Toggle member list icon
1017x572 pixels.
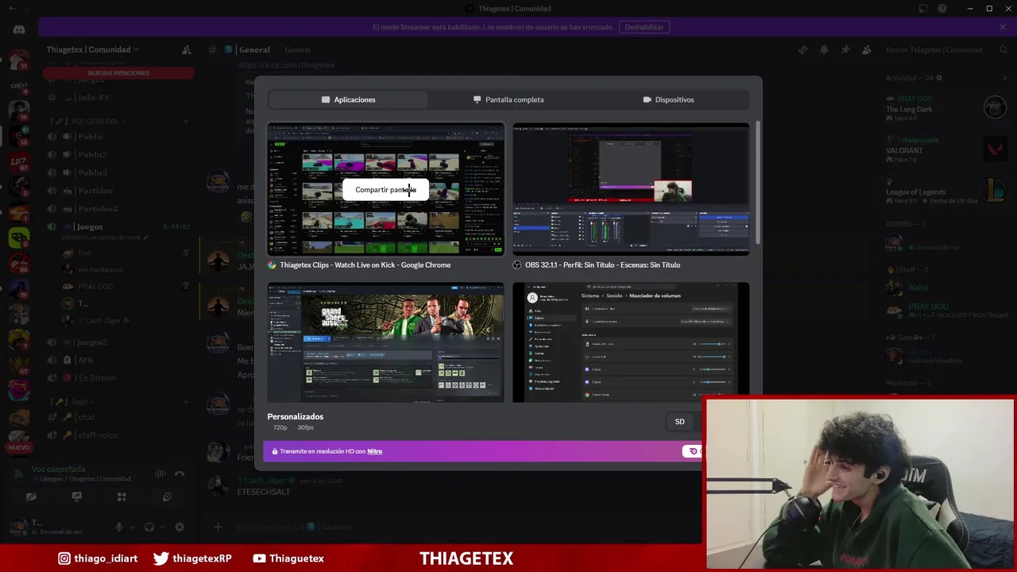(865, 49)
